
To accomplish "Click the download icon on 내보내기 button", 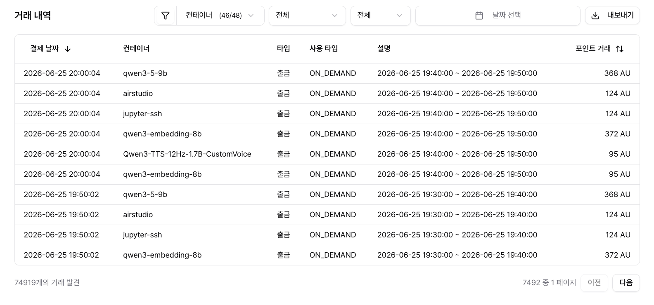I will click(x=595, y=16).
